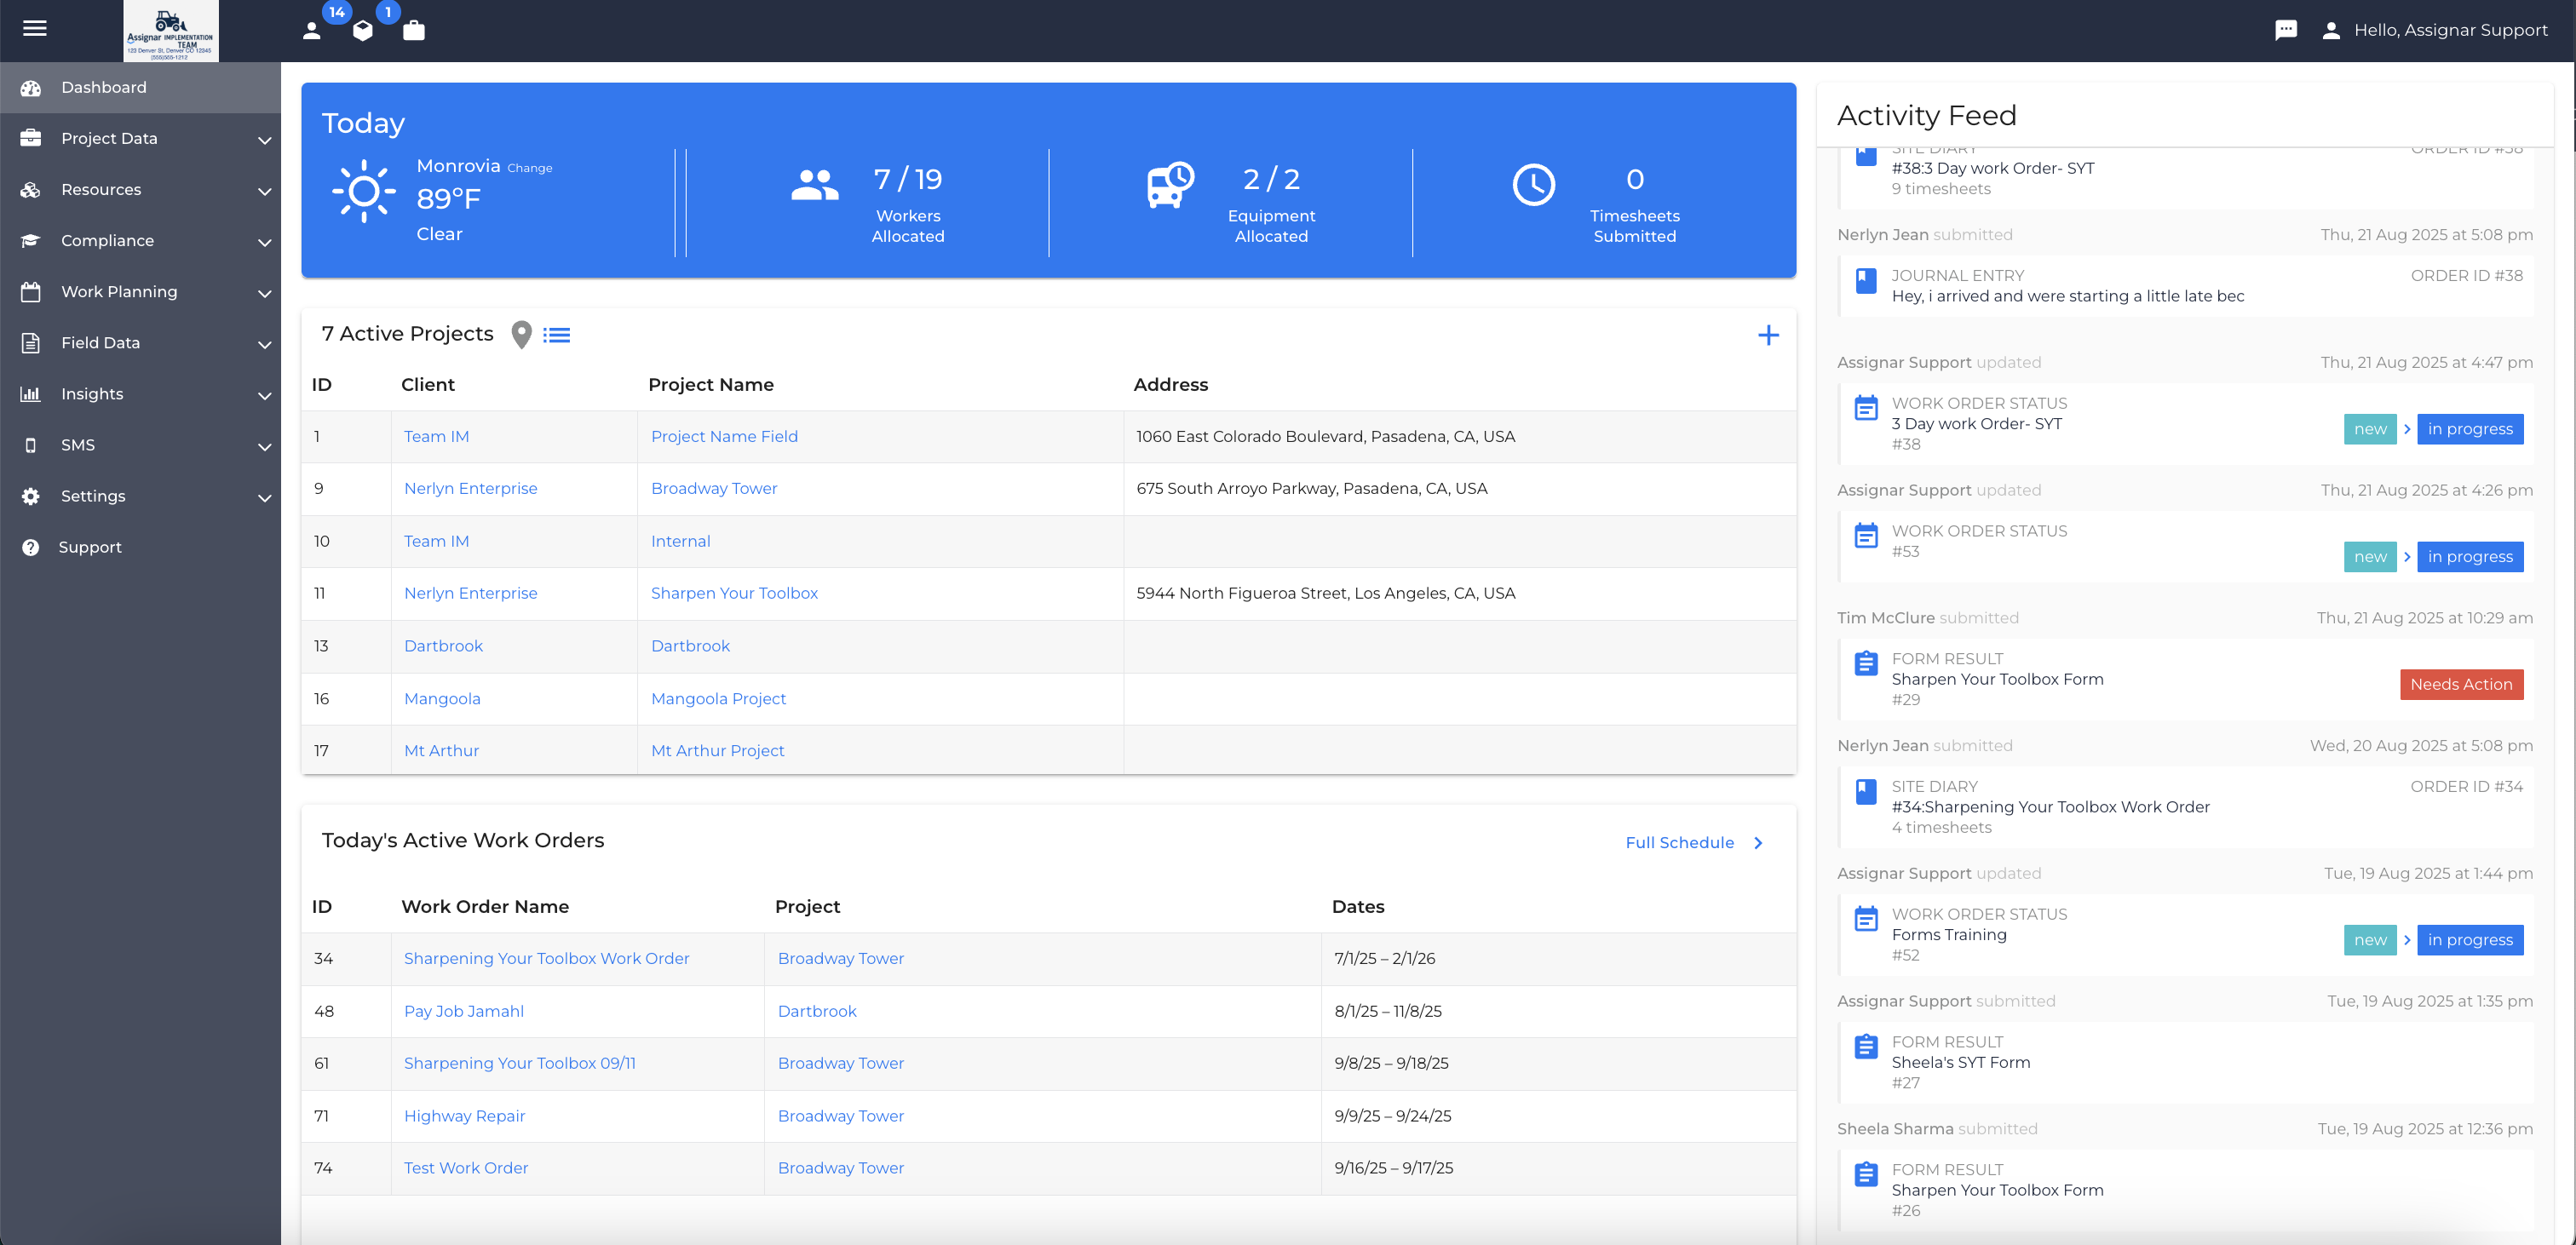Open the briefcase icon in the top bar
Screen dimensions: 2576x1245
point(413,31)
